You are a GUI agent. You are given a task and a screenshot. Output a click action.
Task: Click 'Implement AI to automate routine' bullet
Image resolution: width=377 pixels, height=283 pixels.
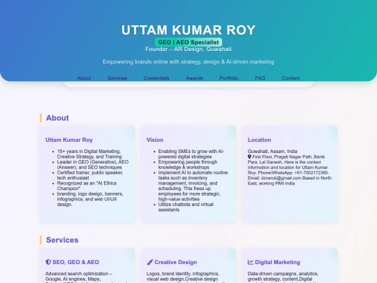click(x=193, y=186)
